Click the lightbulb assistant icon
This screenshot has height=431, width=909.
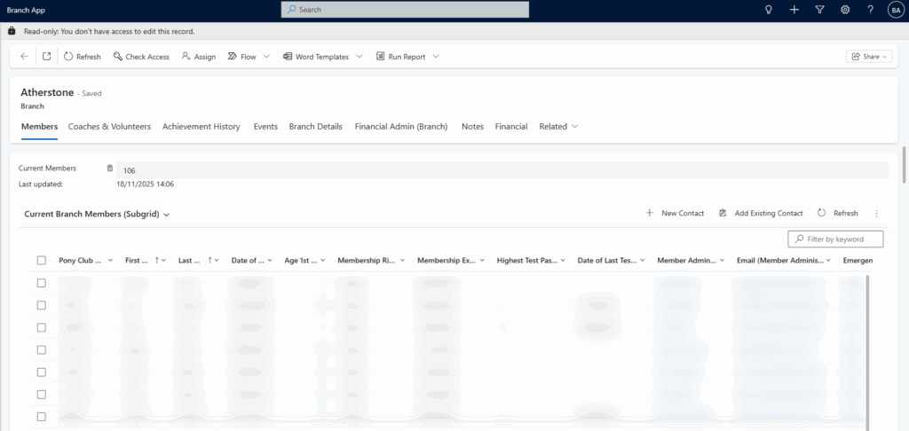pyautogui.click(x=769, y=10)
